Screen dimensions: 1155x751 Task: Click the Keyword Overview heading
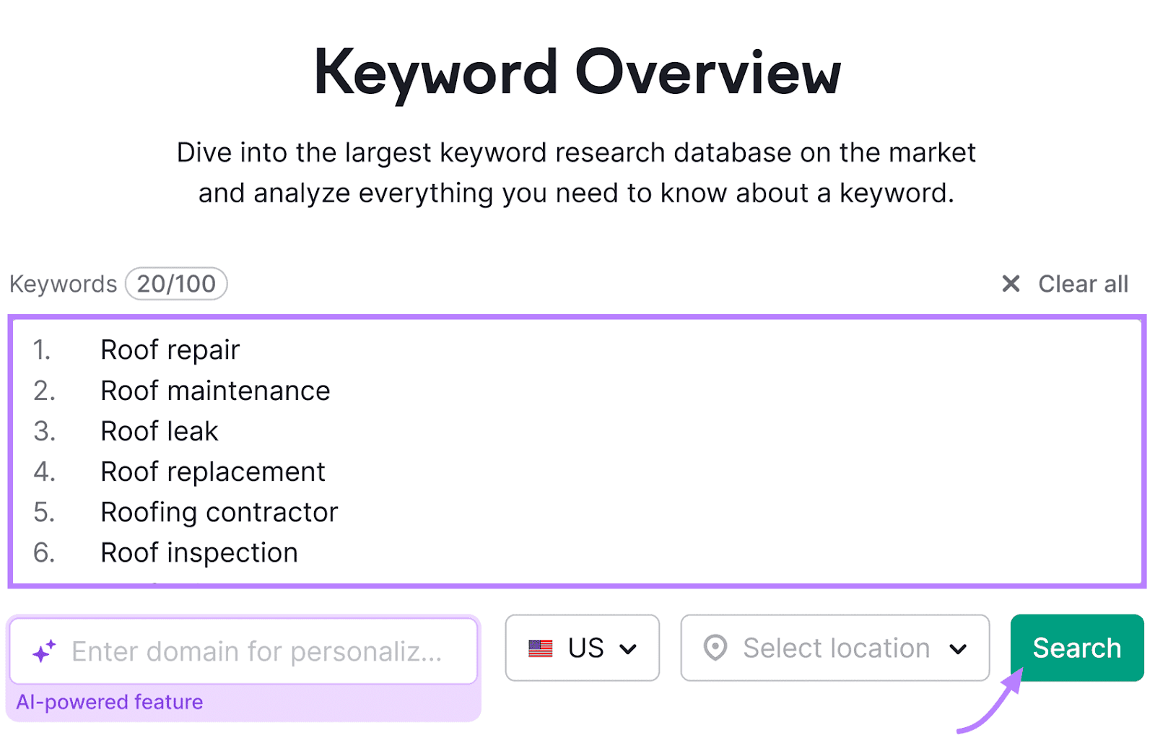(x=577, y=71)
